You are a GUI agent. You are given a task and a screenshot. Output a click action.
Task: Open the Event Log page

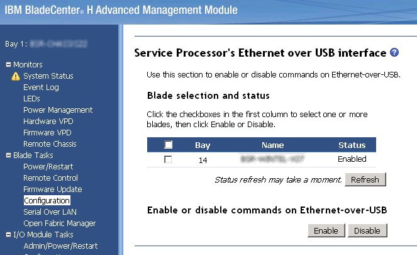[41, 88]
